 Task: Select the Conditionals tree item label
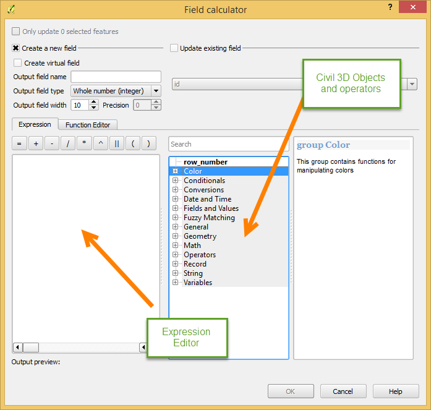(x=204, y=181)
